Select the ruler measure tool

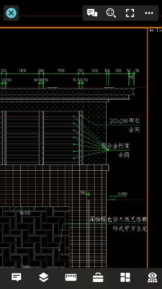pos(71,277)
